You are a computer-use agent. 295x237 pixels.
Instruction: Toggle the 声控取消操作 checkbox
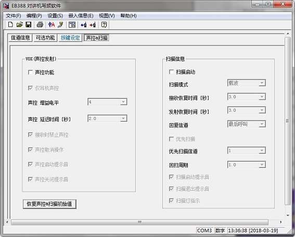[x=30, y=150]
